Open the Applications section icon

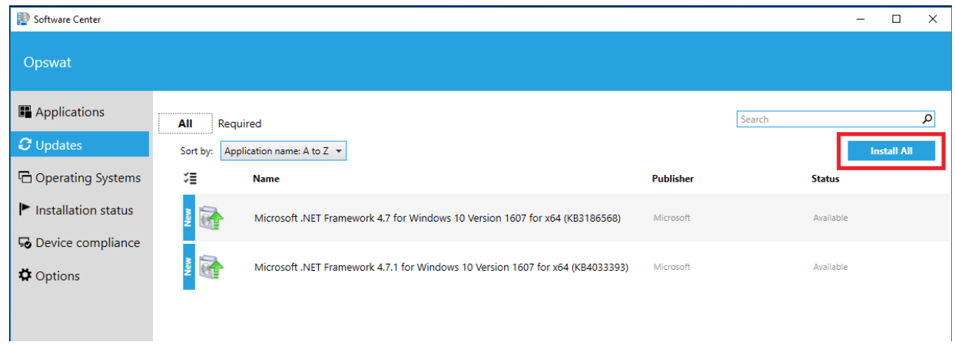click(25, 112)
